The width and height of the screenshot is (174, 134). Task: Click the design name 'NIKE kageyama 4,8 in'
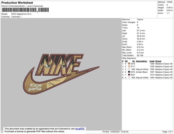pos(21,14)
